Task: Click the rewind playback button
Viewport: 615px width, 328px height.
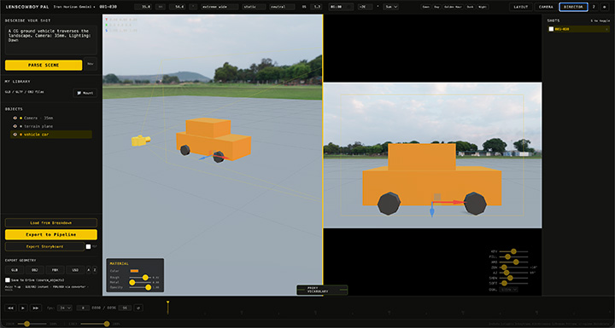Action: coord(10,308)
